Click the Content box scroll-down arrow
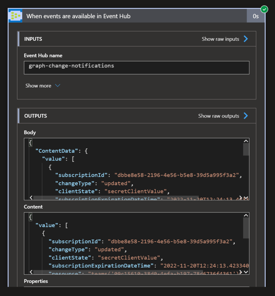This screenshot has height=296, width=275. point(246,272)
